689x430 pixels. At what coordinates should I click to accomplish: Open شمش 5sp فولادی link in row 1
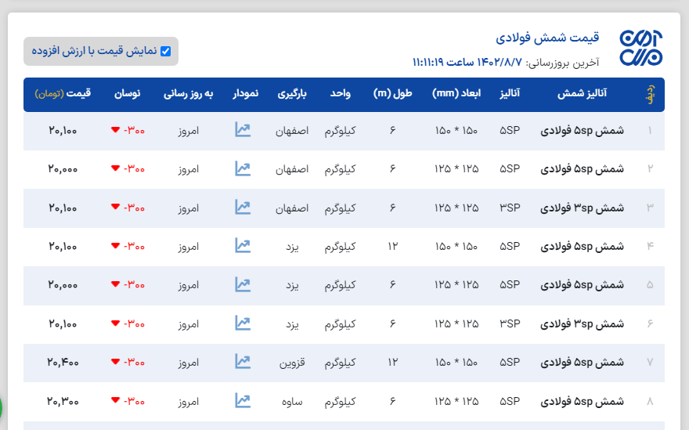coord(583,131)
